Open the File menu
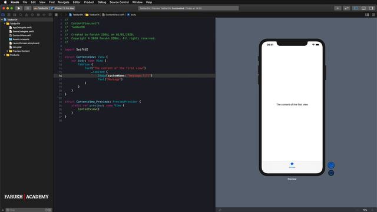Screen dimensions: 377x212 click(25, 2)
